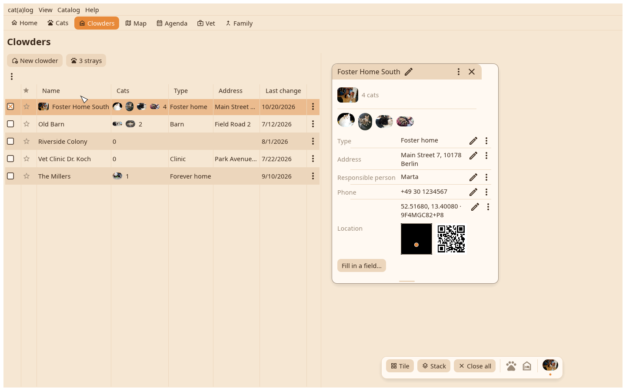Switch to the Agenda tab
Screen dimensions: 626x391
click(172, 23)
